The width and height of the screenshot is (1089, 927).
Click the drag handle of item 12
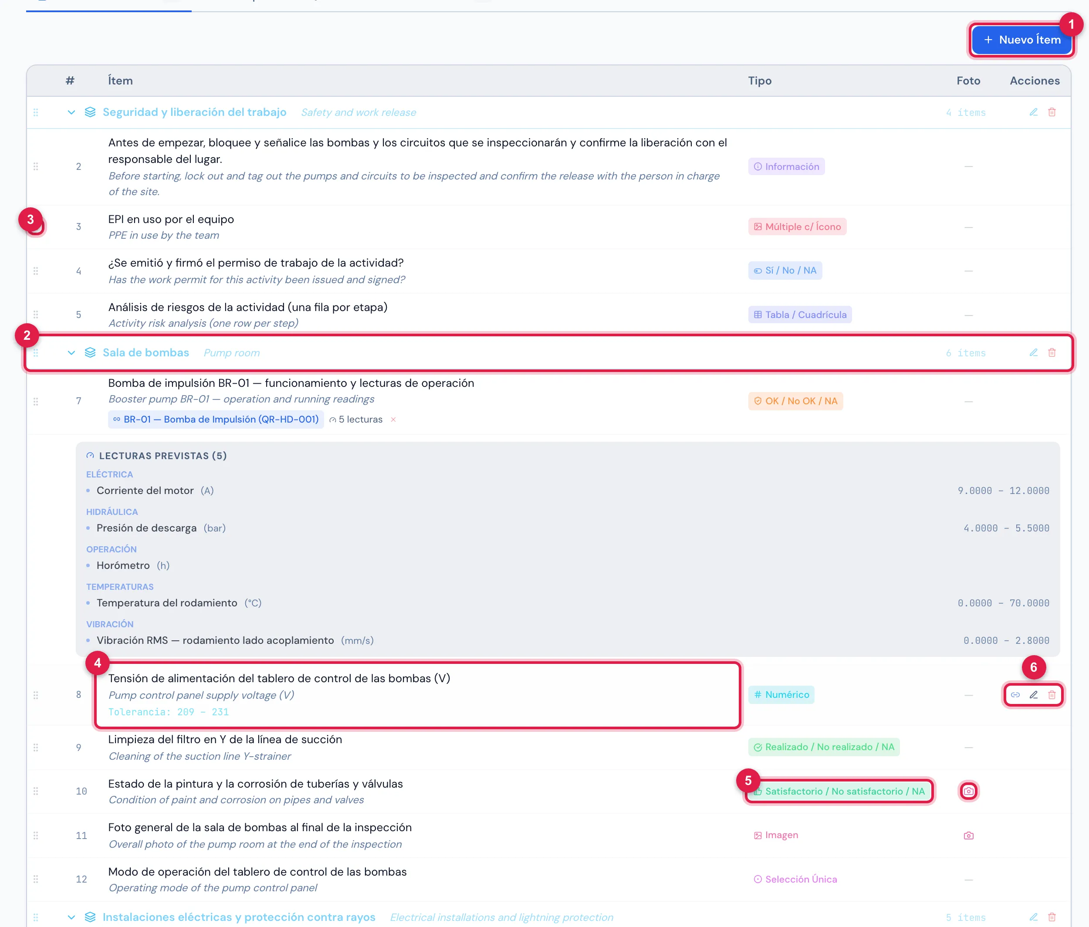tap(36, 879)
